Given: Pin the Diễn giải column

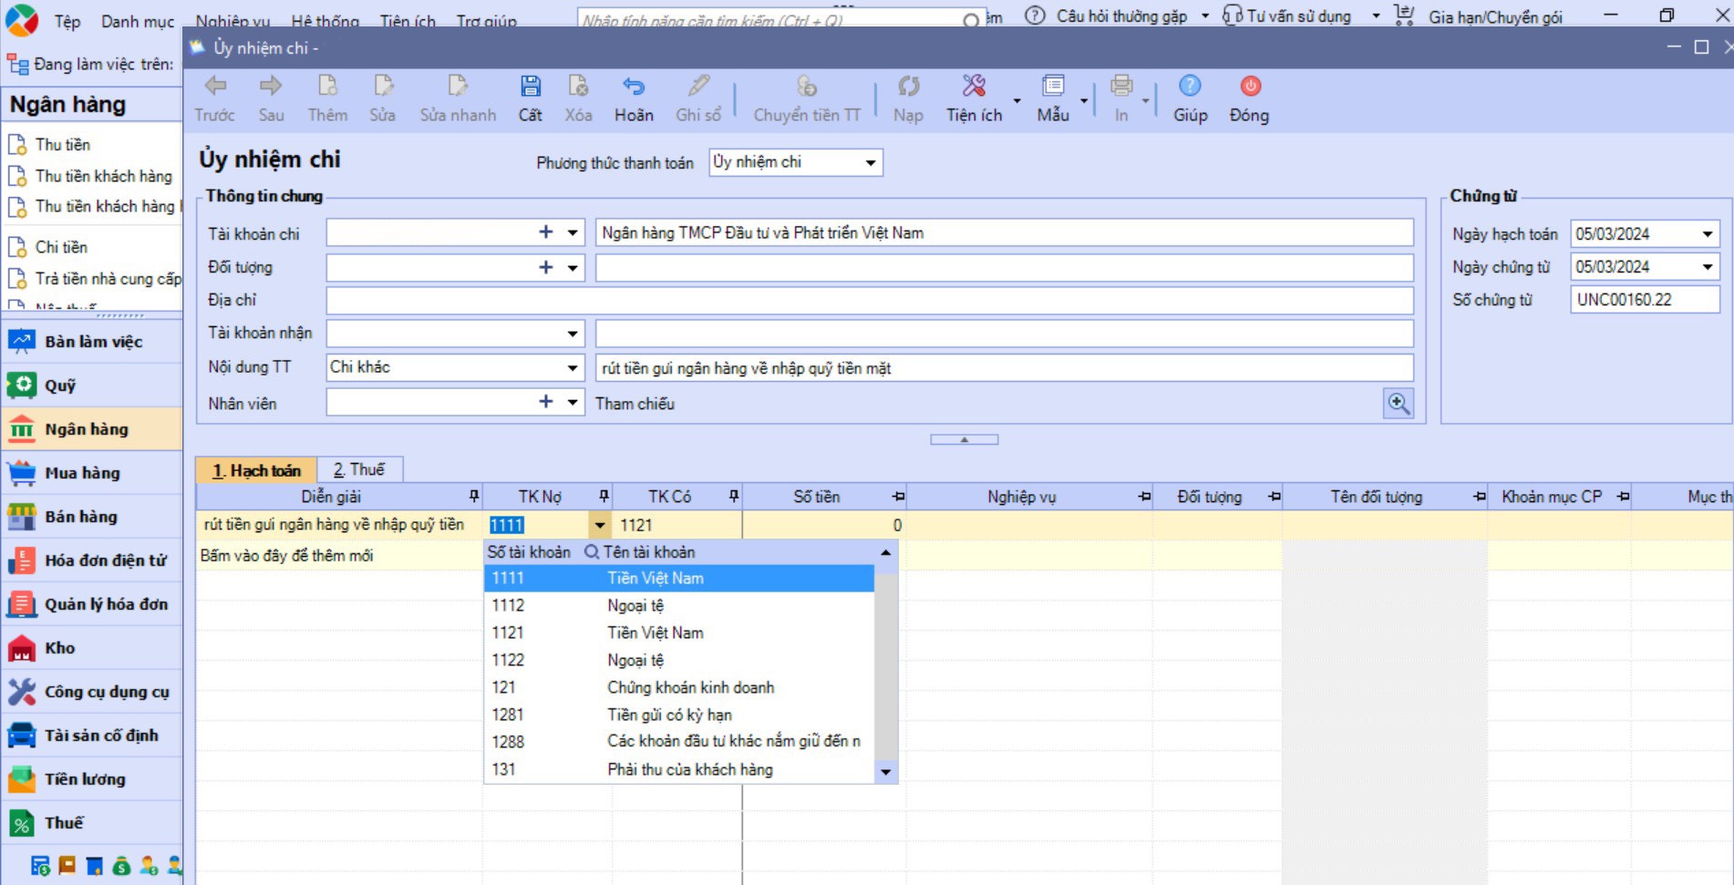Looking at the screenshot, I should coord(473,496).
